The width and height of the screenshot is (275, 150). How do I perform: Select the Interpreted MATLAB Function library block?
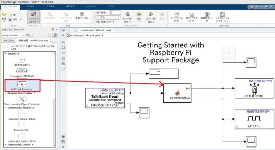pyautogui.click(x=22, y=71)
